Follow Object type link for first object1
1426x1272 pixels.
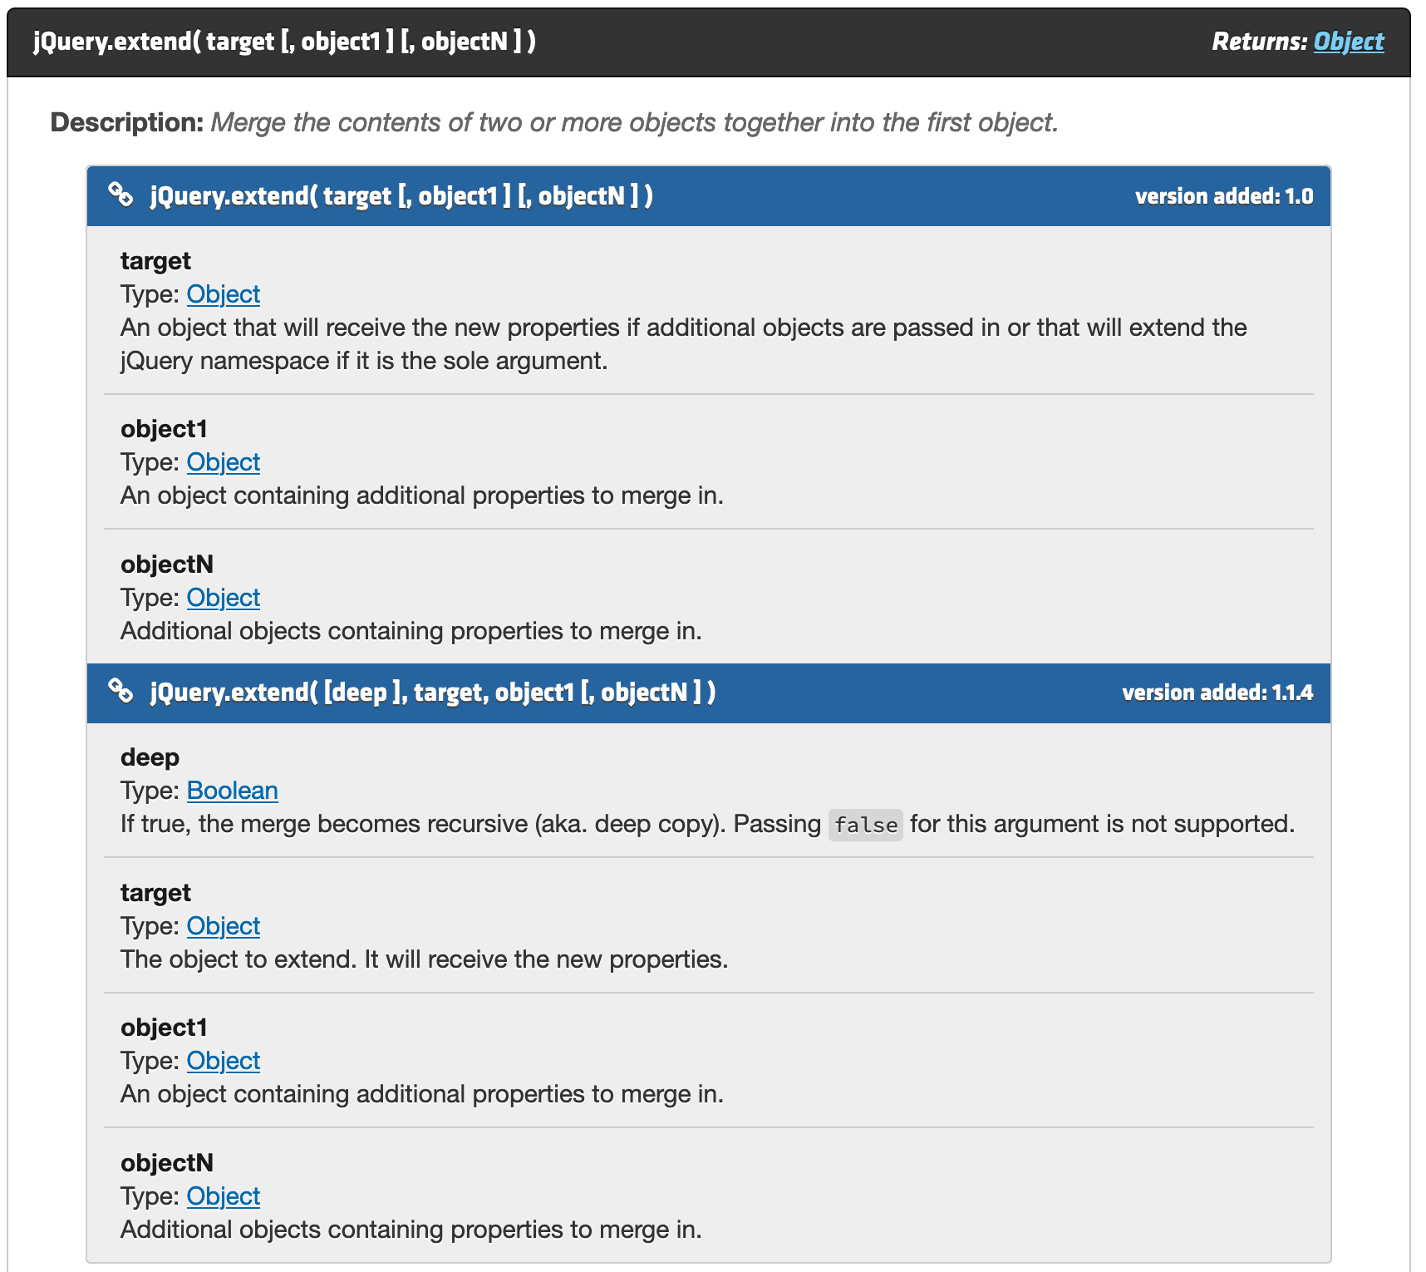click(x=224, y=462)
